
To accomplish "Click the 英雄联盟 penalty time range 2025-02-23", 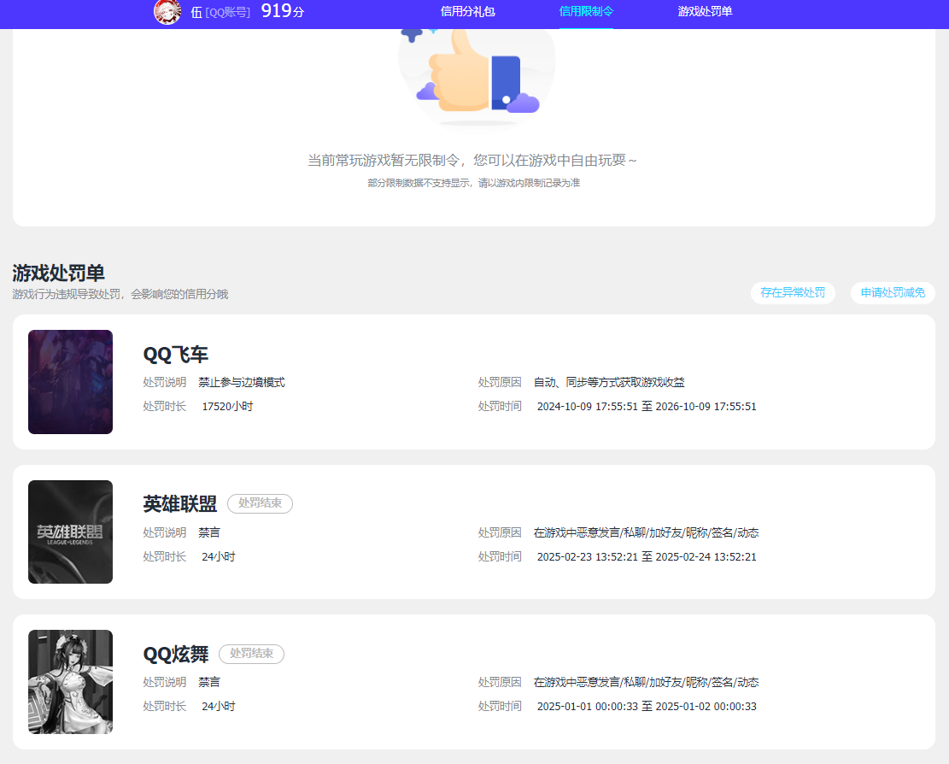I will [647, 557].
